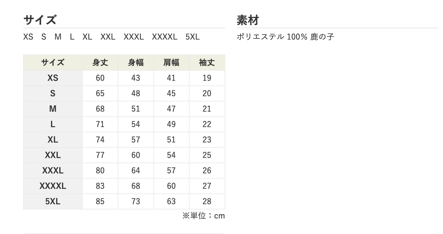Click the XXXL row label in table

pos(53,171)
